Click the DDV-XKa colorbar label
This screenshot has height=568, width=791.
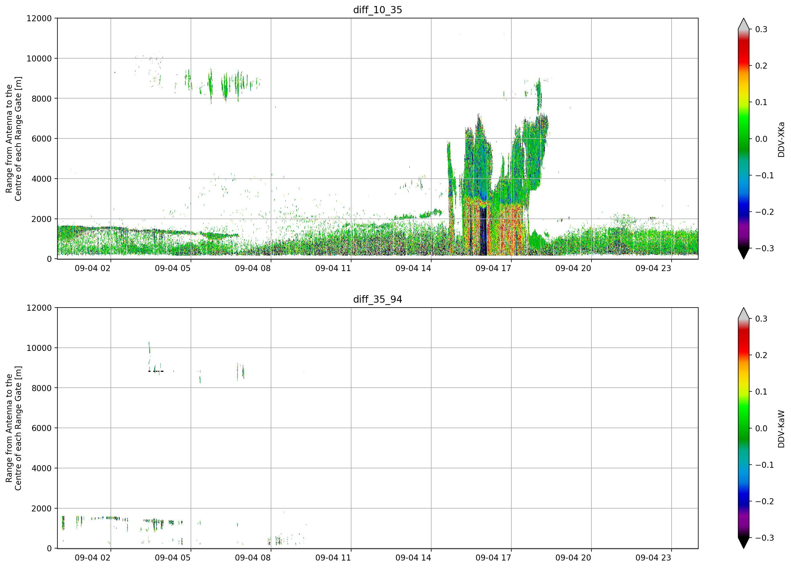[781, 140]
